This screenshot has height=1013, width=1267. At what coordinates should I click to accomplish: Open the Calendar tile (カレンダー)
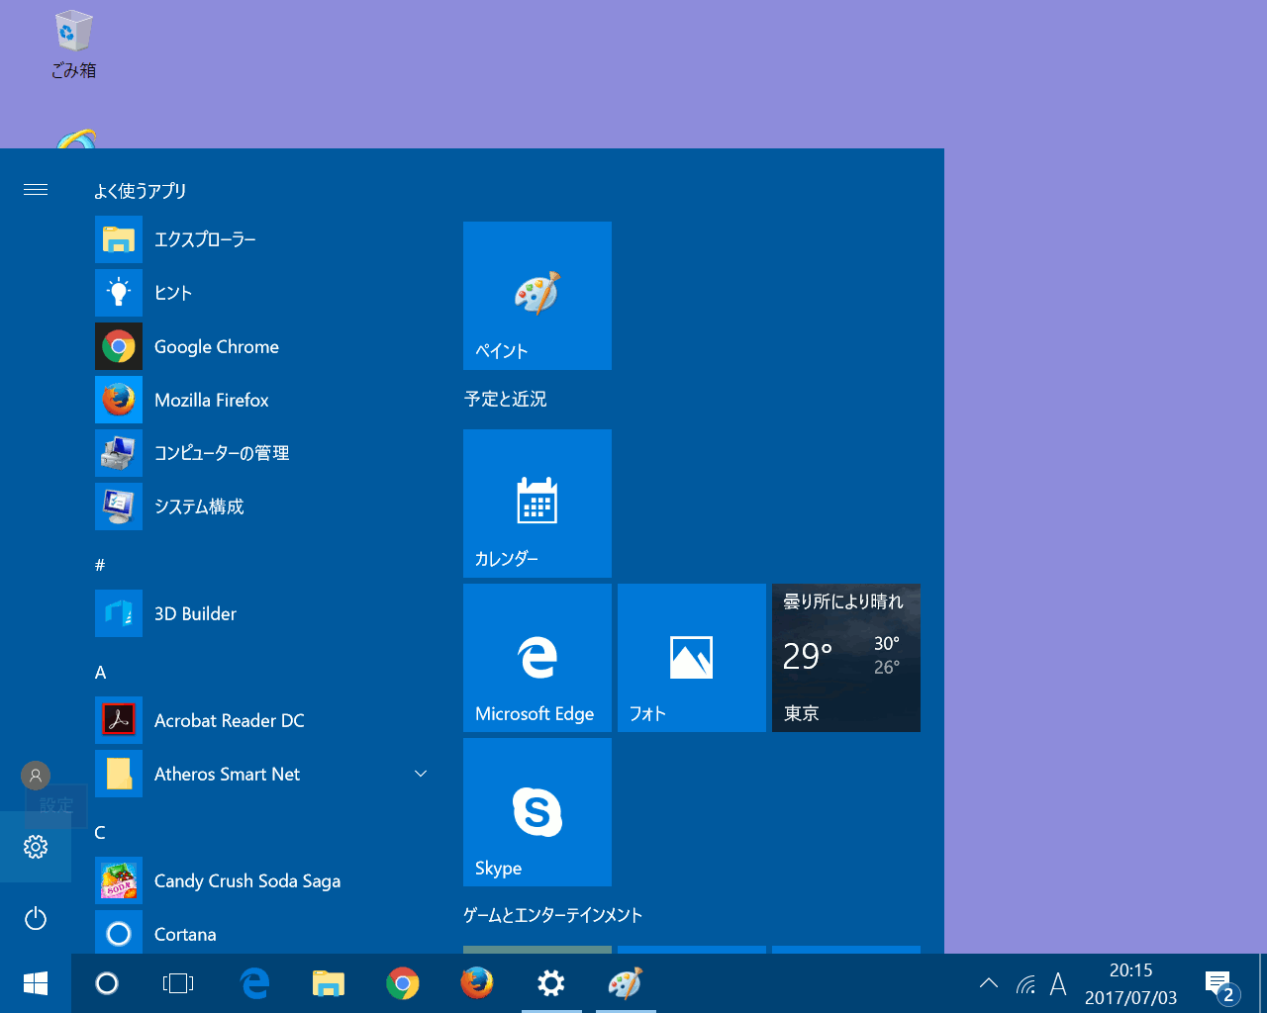pos(537,504)
